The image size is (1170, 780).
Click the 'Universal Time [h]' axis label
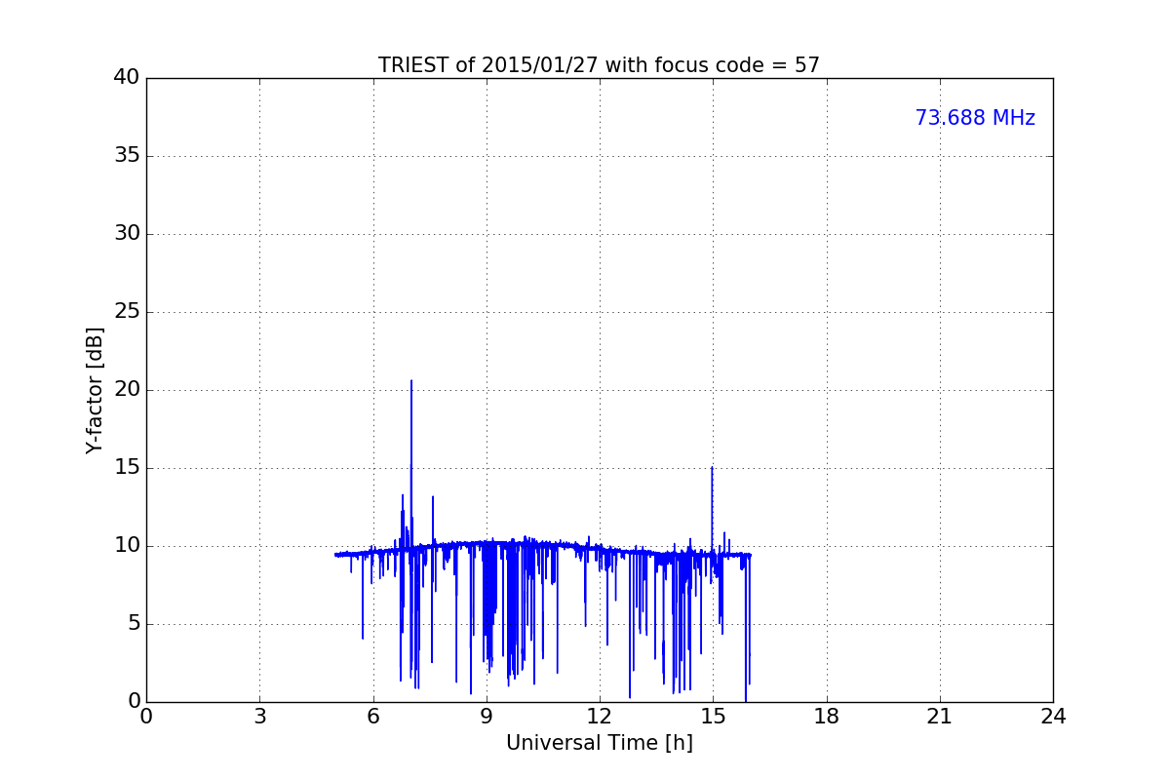click(x=599, y=743)
